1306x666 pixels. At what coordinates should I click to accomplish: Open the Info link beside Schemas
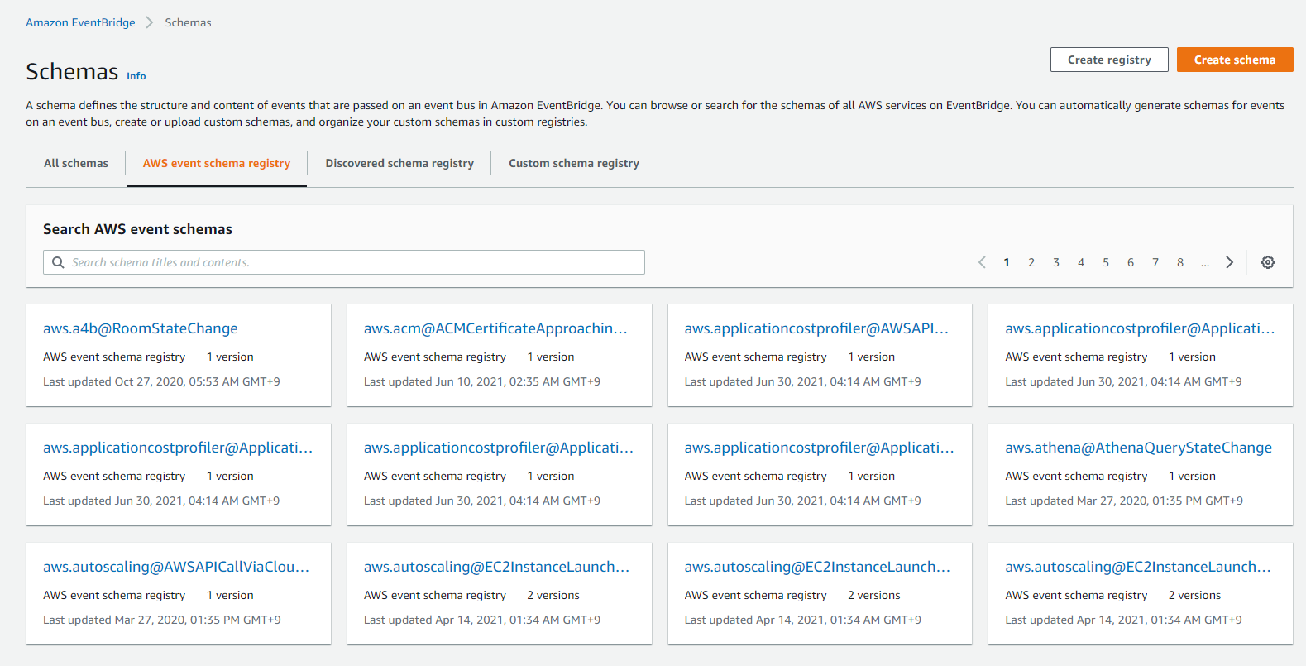click(136, 76)
